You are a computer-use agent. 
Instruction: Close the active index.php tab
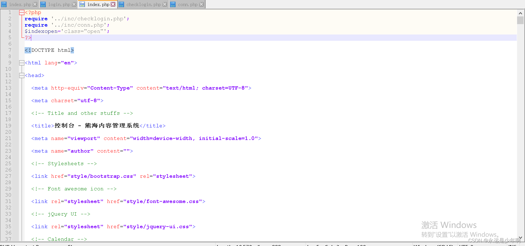pyautogui.click(x=113, y=4)
